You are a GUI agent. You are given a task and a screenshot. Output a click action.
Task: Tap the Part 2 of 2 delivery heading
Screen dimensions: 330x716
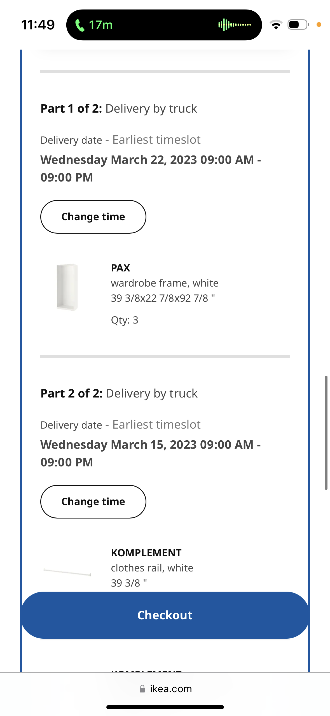119,394
